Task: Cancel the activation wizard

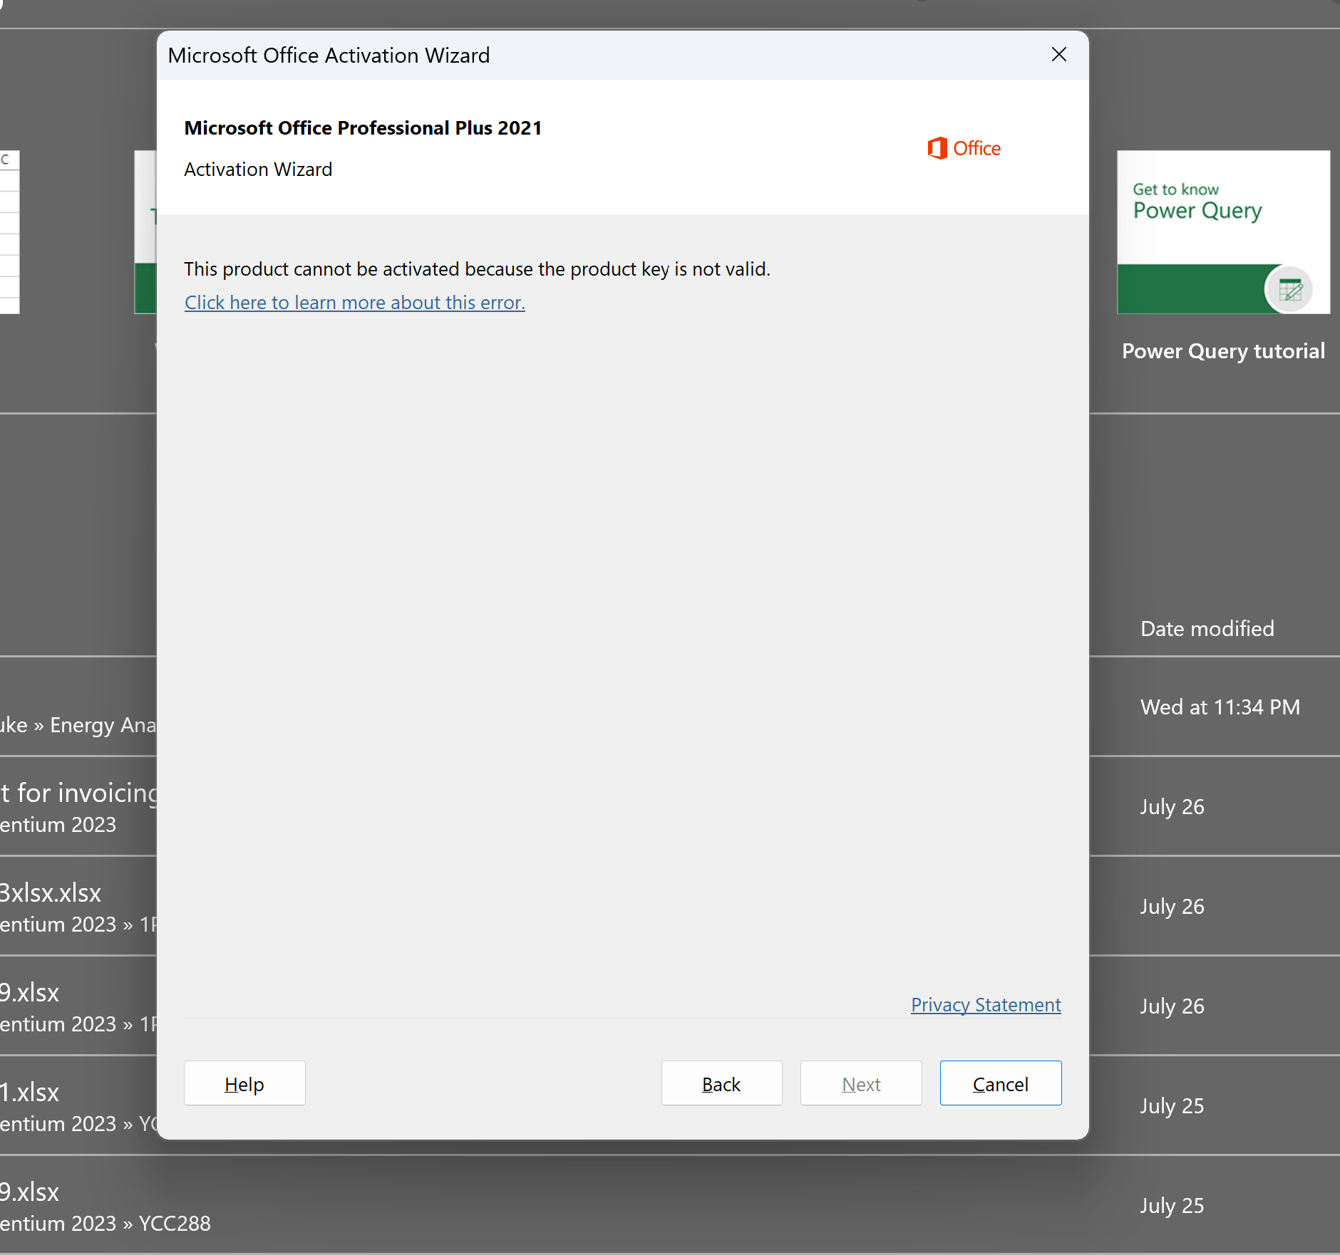Action: (1000, 1083)
